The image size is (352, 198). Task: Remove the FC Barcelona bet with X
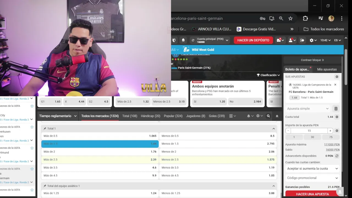pos(335,85)
